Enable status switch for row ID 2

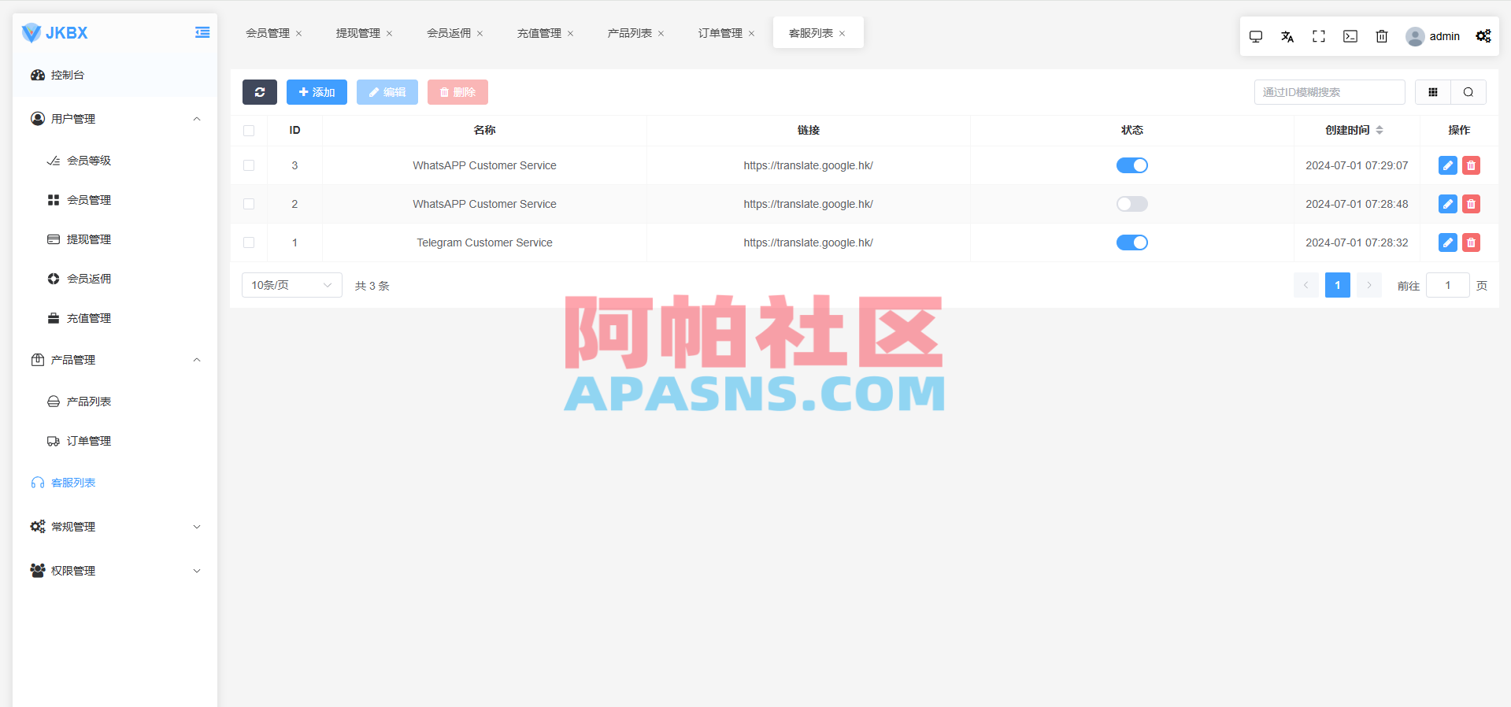click(x=1132, y=204)
